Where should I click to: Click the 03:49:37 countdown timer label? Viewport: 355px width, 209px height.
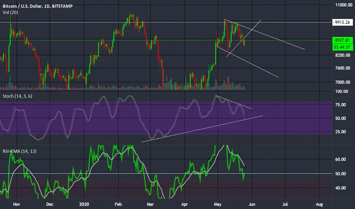342,47
